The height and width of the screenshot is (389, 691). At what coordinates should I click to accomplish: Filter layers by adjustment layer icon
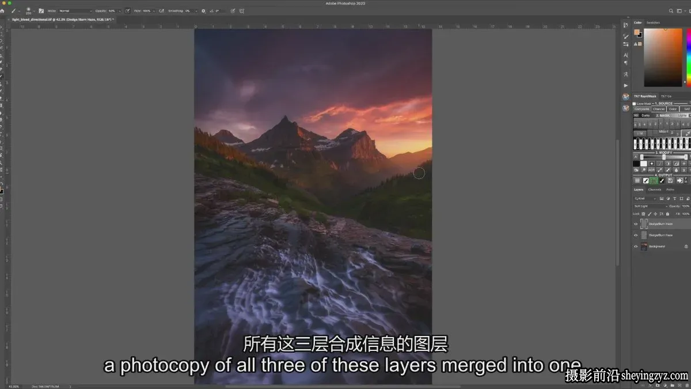(668, 198)
